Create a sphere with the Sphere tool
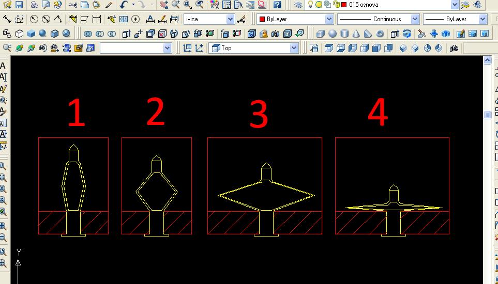 (333, 34)
